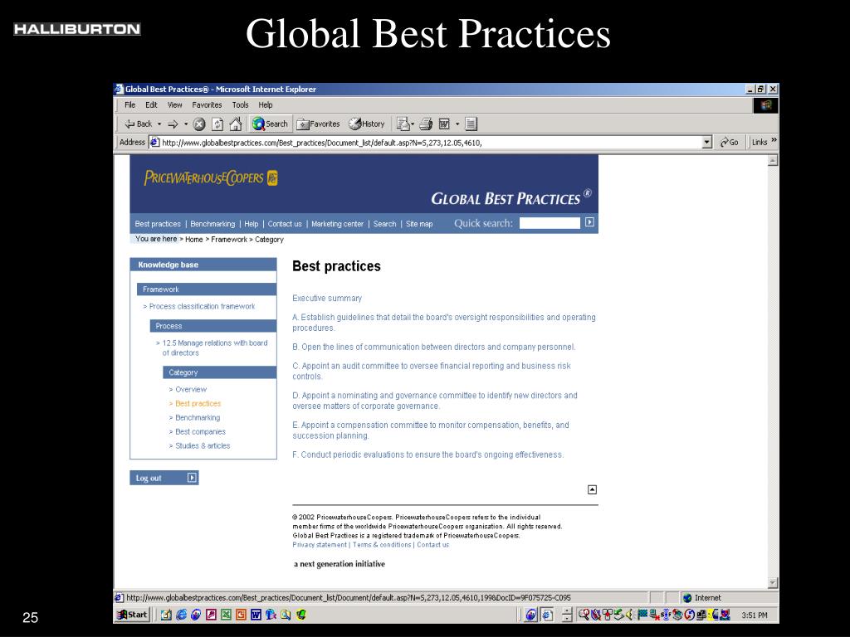Submit quick search with arrow button
850x637 pixels.
coord(589,222)
